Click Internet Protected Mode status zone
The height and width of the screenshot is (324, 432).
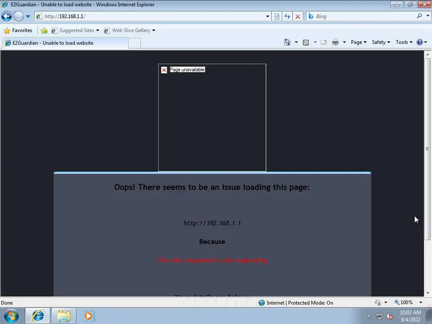coord(296,303)
